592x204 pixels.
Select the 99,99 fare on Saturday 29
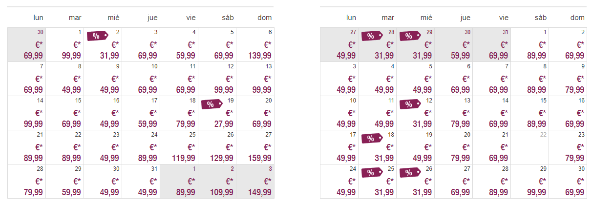(x=536, y=192)
